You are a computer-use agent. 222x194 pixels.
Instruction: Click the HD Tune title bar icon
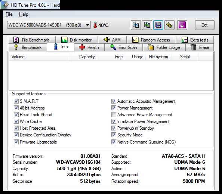pyautogui.click(x=6, y=5)
